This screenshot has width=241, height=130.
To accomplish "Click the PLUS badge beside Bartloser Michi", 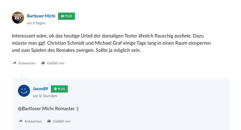I will (x=67, y=16).
